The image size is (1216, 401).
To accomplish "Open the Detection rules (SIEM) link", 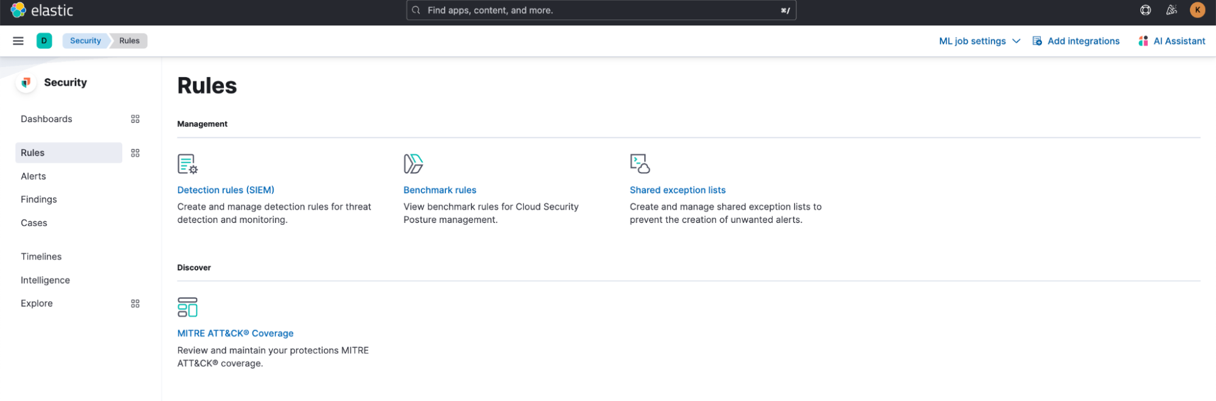I will click(x=226, y=190).
